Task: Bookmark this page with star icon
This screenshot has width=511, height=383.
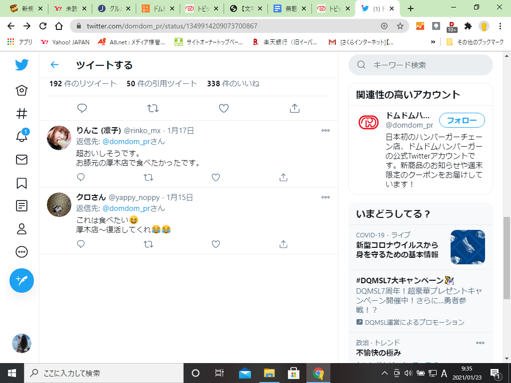Action: 400,26
